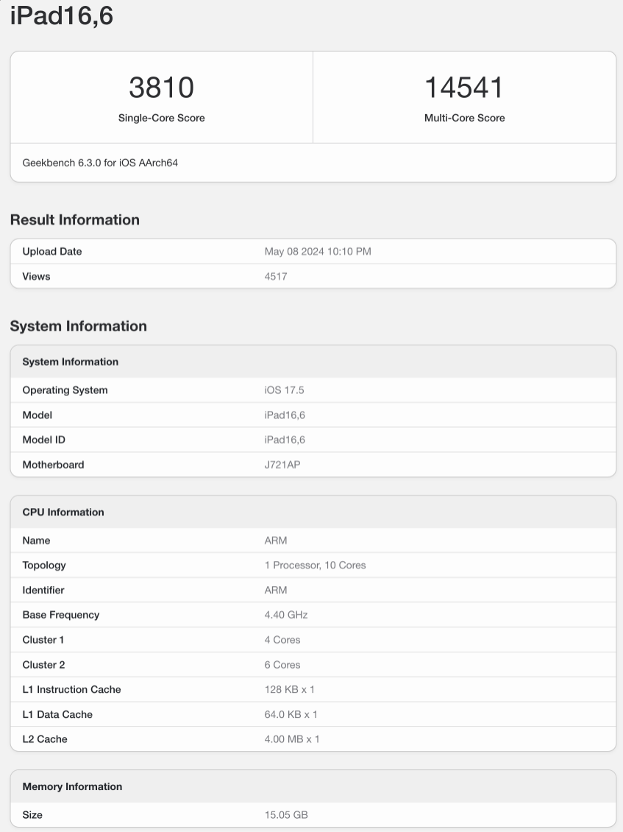Viewport: 623px width, 832px height.
Task: Select the views count 4517
Action: (x=276, y=276)
